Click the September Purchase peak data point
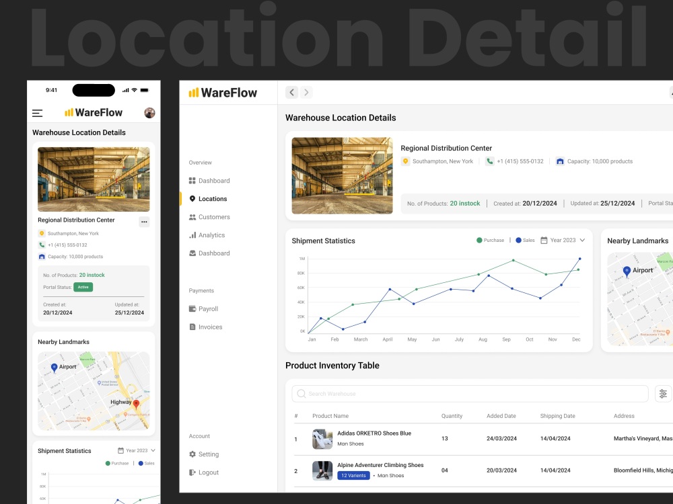This screenshot has height=504, width=673. [513, 260]
